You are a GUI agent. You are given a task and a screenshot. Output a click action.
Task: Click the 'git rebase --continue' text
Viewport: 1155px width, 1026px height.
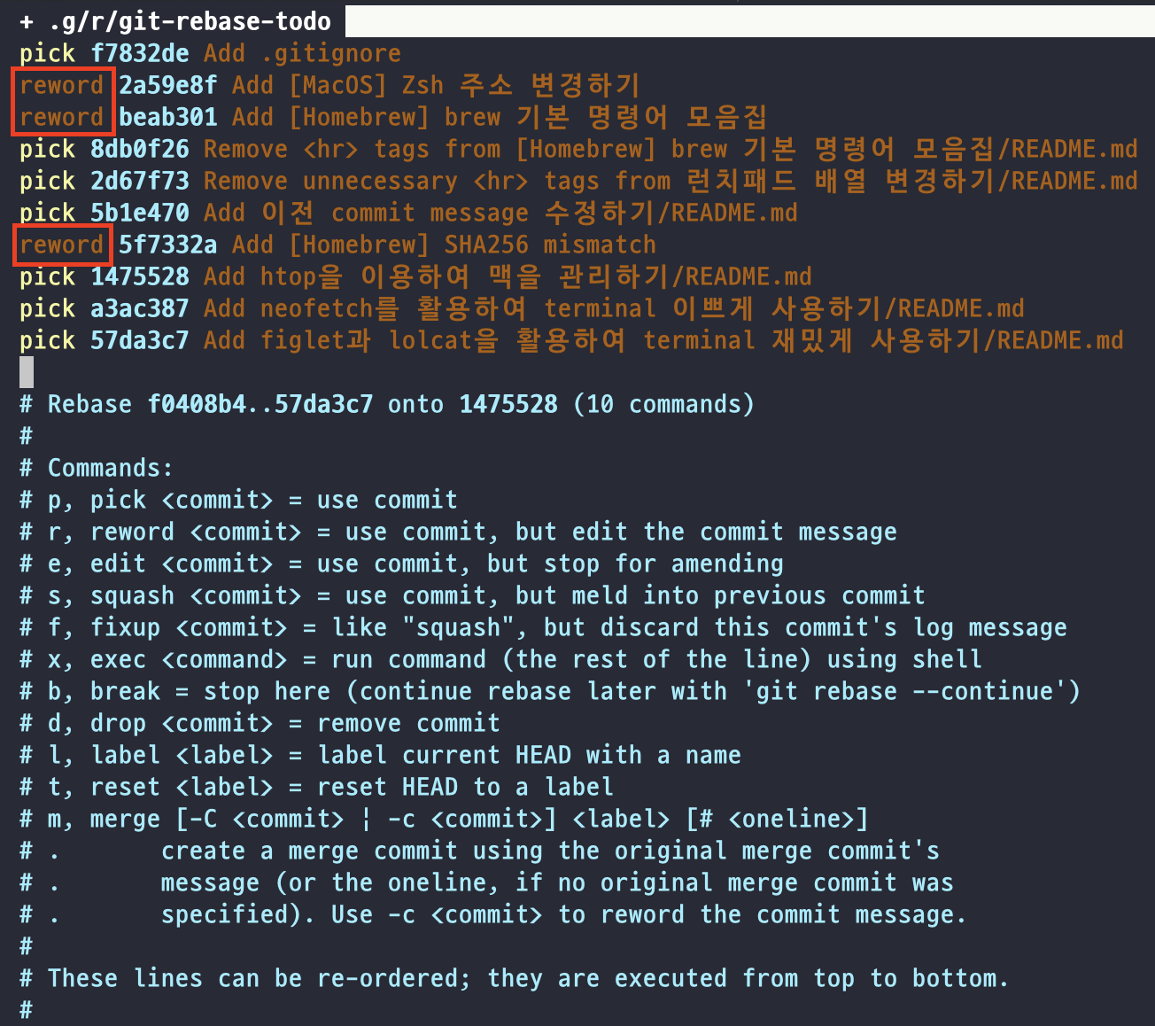pyautogui.click(x=904, y=691)
